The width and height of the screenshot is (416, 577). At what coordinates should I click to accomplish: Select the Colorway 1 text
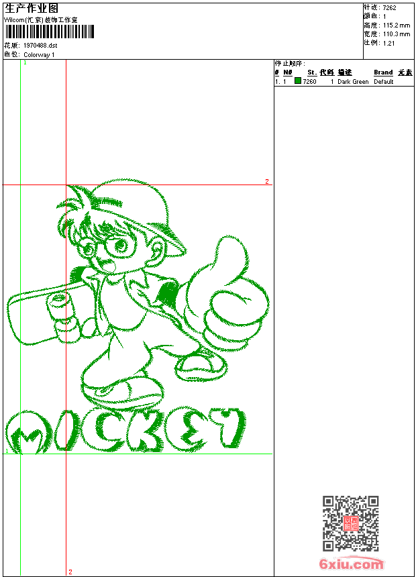[39, 55]
